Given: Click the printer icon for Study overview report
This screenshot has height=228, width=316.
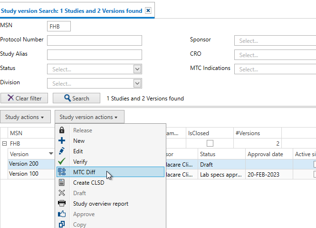Looking at the screenshot, I should 62,204.
